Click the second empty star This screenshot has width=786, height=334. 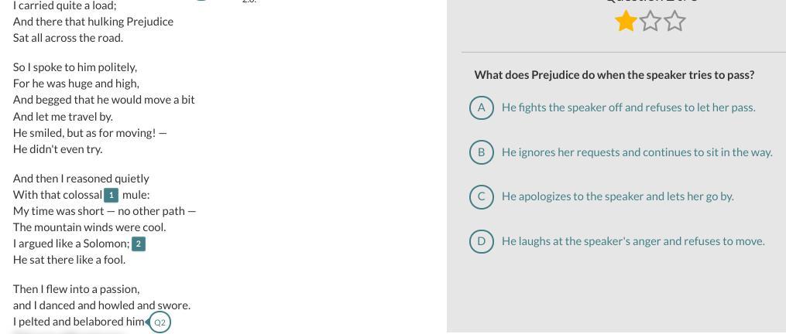(x=650, y=22)
